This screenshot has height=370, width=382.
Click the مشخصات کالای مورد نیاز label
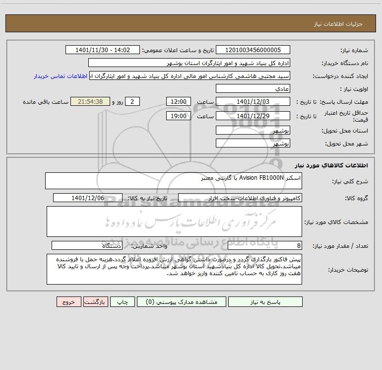pyautogui.click(x=336, y=222)
